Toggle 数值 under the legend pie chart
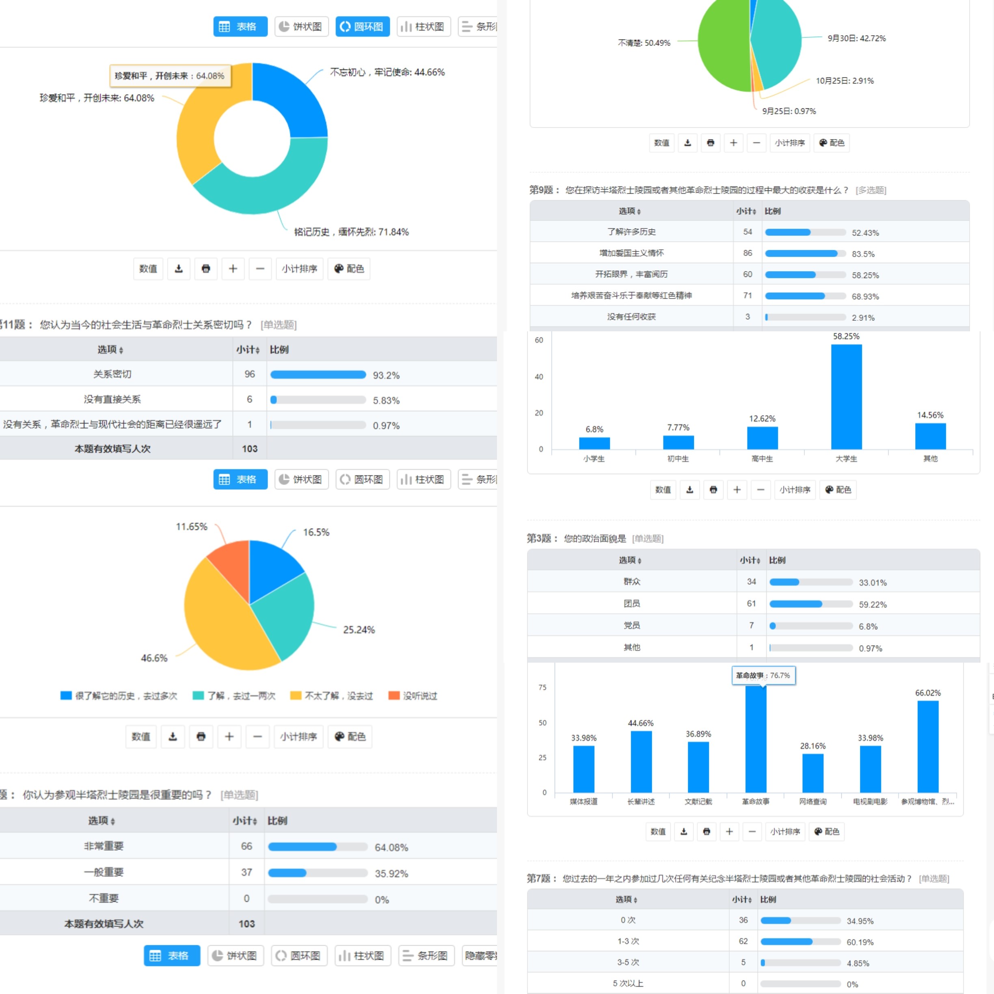Screen dimensions: 994x994 [141, 737]
